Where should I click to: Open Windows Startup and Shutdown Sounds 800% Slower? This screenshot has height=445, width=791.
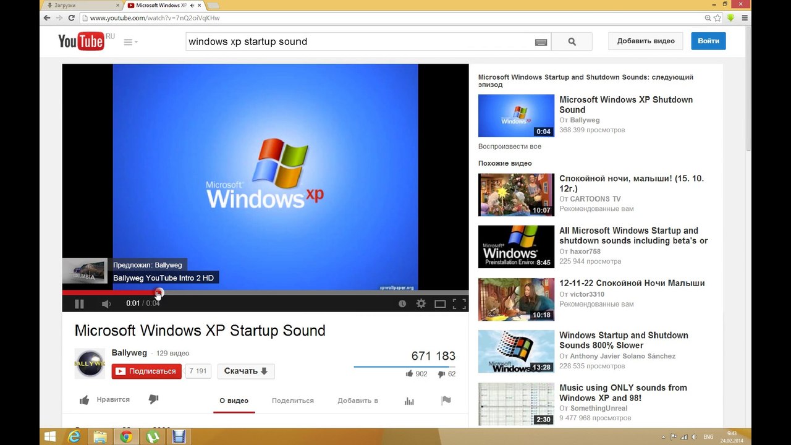624,340
